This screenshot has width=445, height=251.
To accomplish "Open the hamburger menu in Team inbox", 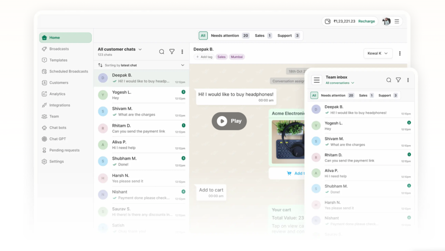I will click(317, 80).
